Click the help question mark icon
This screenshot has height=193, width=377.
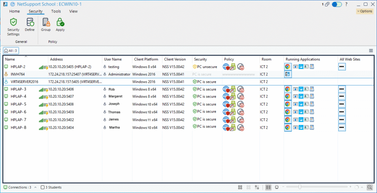[346, 4]
